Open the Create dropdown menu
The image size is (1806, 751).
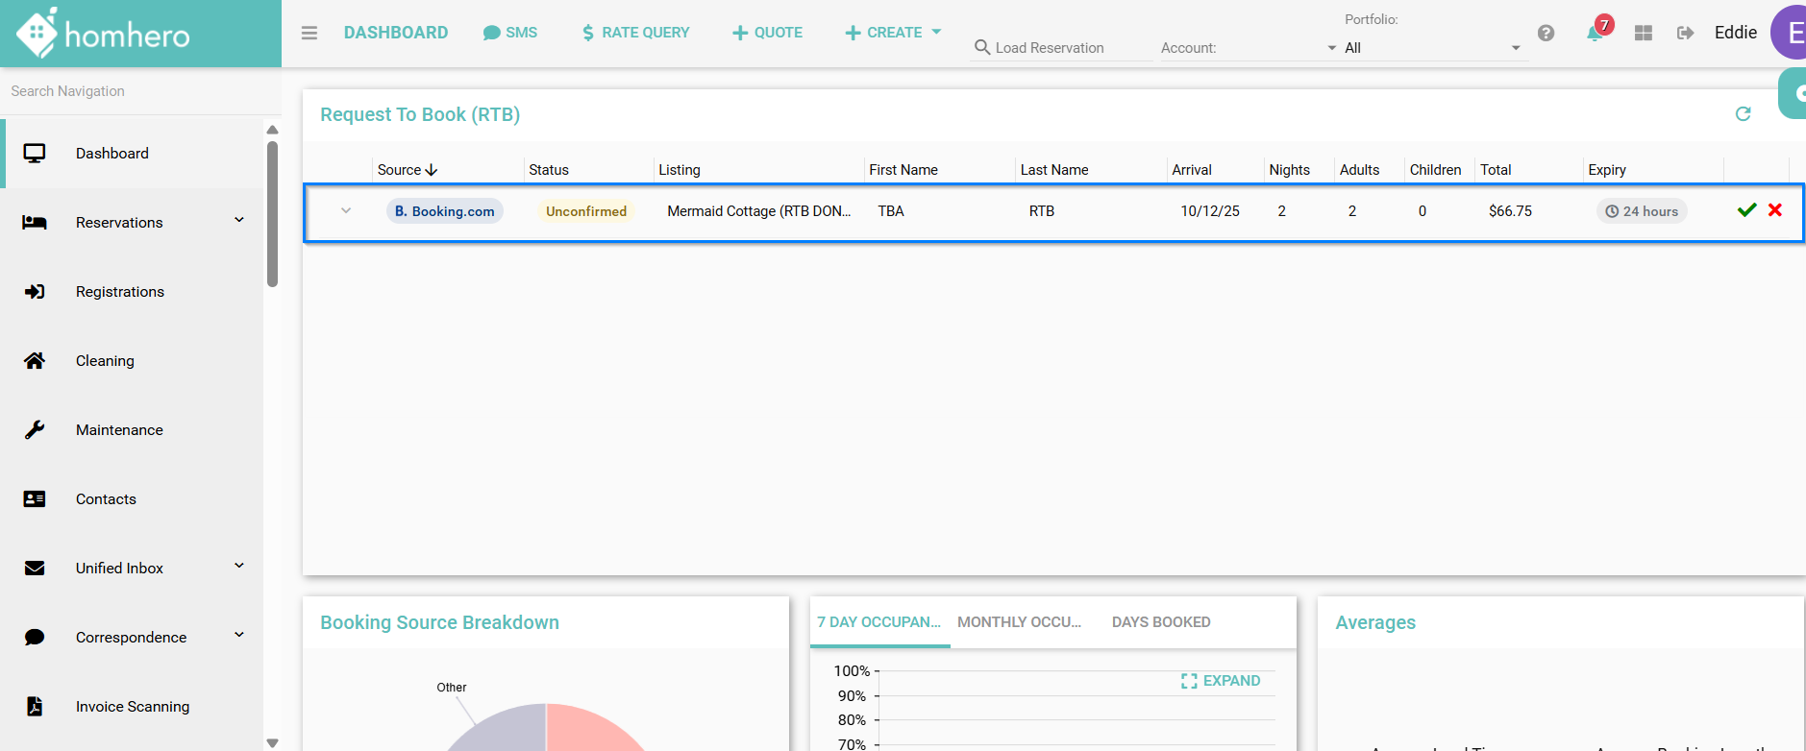click(x=893, y=33)
